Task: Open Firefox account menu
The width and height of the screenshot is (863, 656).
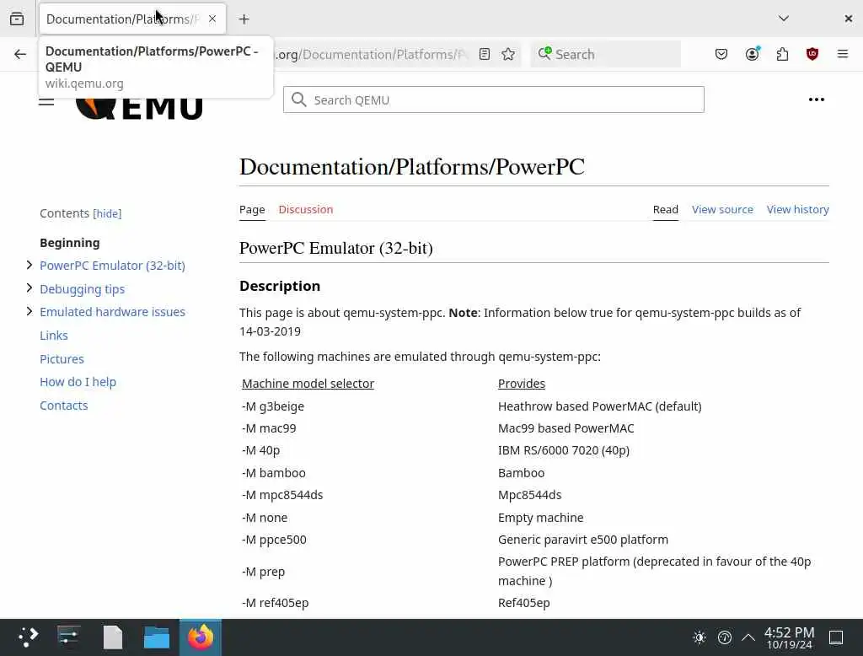Action: (x=752, y=54)
